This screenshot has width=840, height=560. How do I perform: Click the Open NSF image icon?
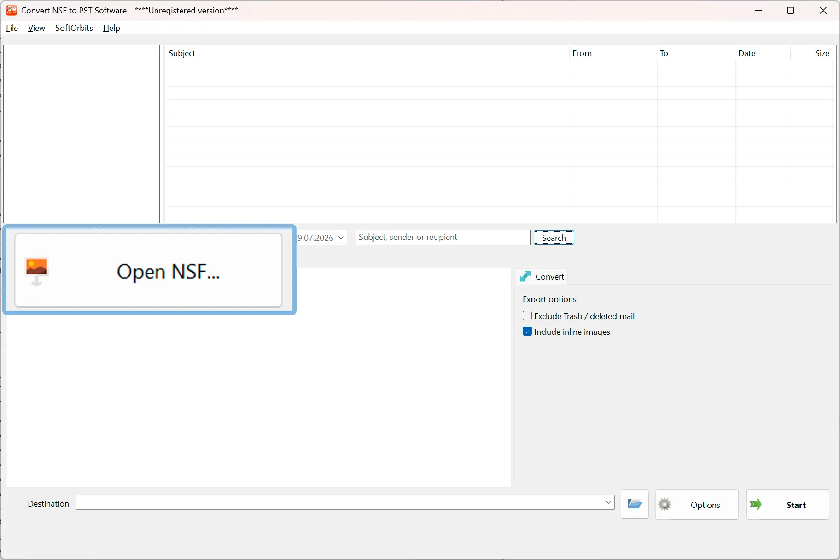coord(36,271)
